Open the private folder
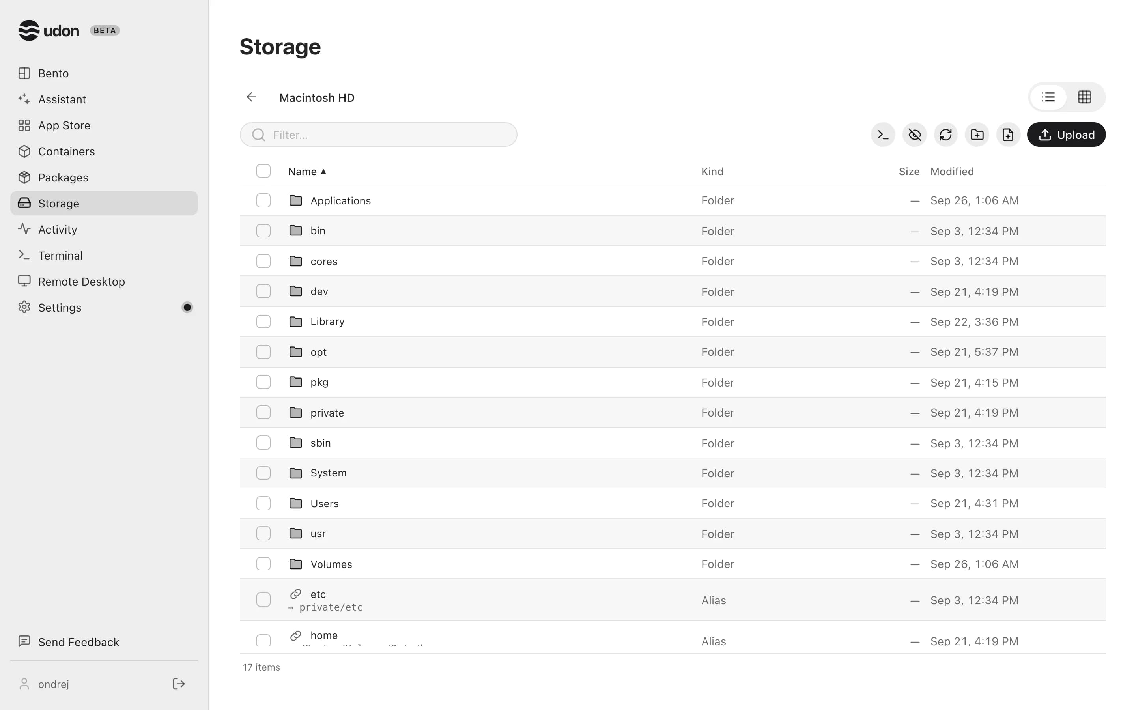Screen dimensions: 1136x710 click(x=327, y=413)
